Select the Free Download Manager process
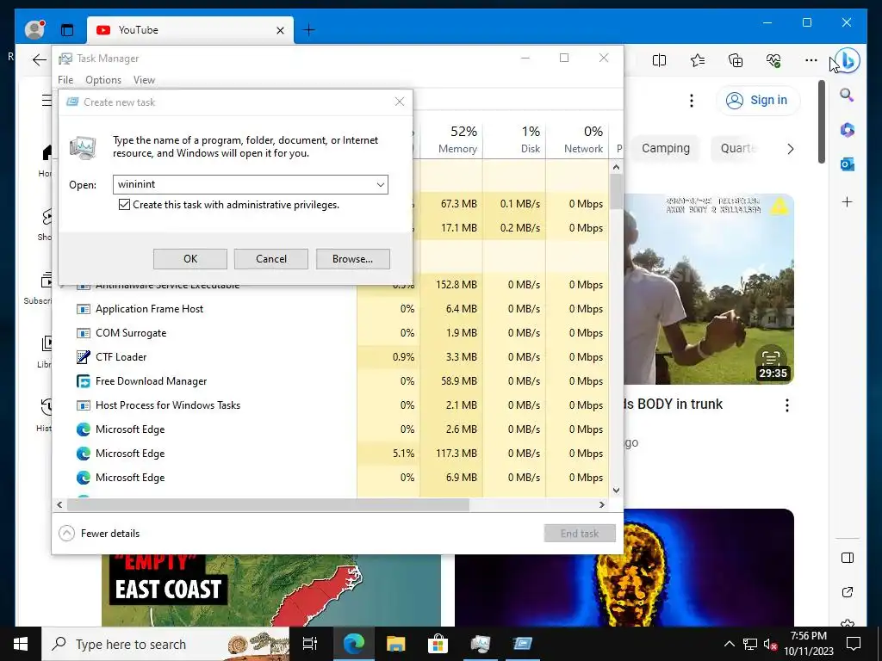 (x=330, y=381)
